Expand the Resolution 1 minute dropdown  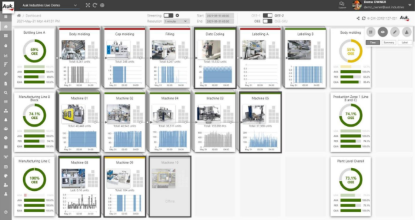click(x=177, y=21)
